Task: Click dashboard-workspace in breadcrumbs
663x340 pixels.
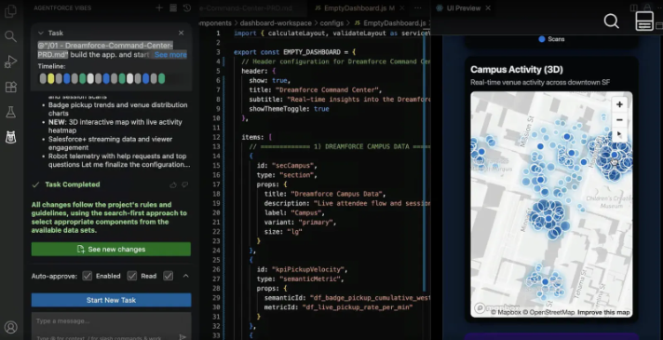Action: pos(276,23)
